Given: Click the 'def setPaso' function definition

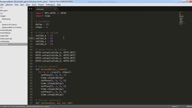Looking at the screenshot, I should click(54, 103).
